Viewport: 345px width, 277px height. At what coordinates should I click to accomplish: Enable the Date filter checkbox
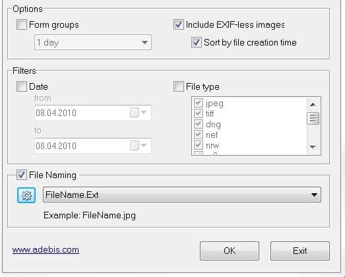click(x=22, y=86)
